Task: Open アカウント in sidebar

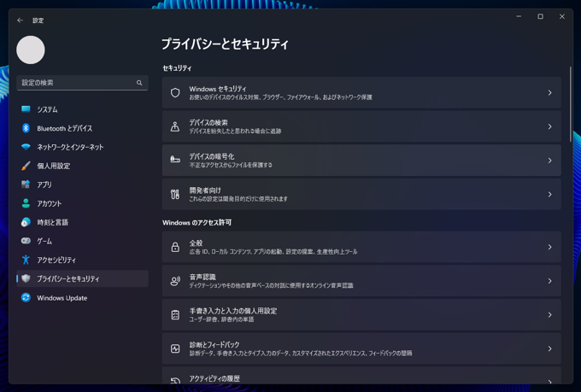Action: click(x=82, y=203)
